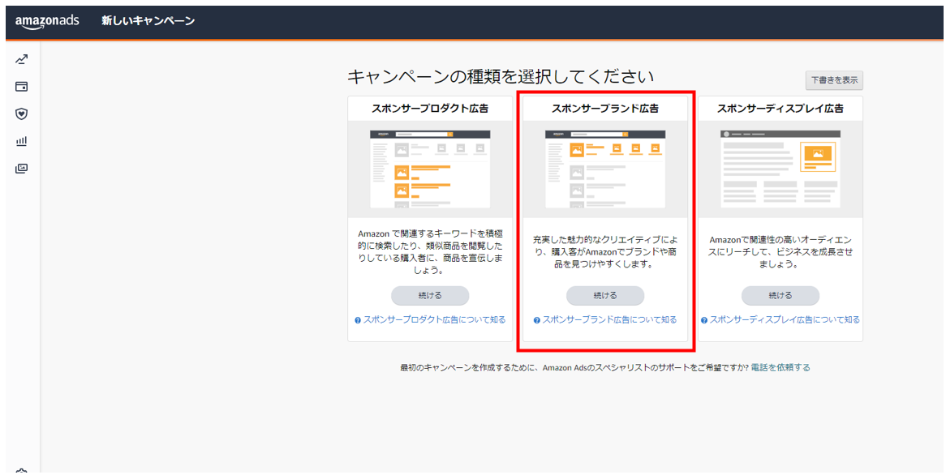Open スポンサープロダクト広告について知る link
This screenshot has width=946, height=475.
point(434,319)
